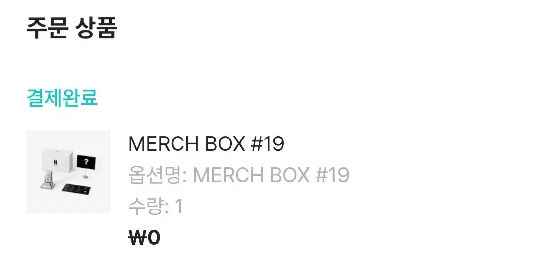Click the gray divider line below order
This screenshot has height=279, width=537.
[x=268, y=278]
